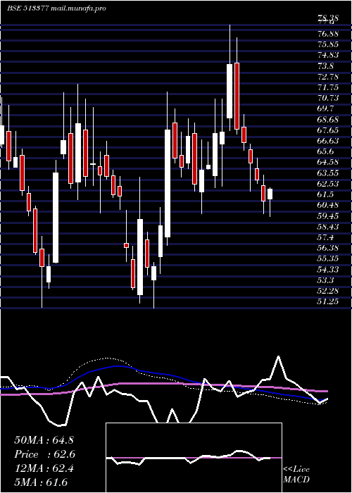This screenshot has height=493, width=352.
Task: Click inside the MACD inset panel
Action: 194,458
